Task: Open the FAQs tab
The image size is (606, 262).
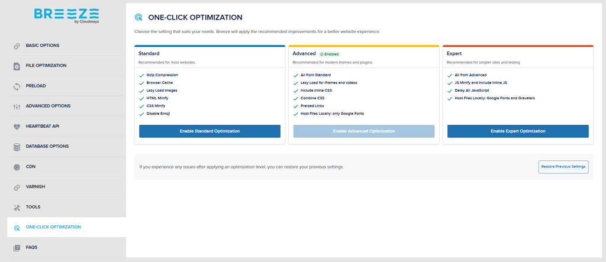Action: pyautogui.click(x=66, y=247)
